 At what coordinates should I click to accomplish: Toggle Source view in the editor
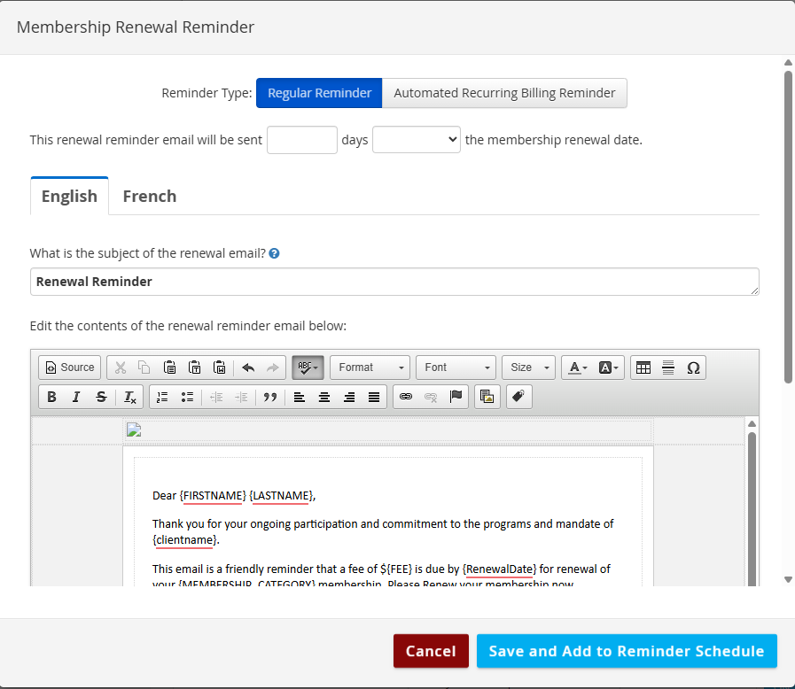click(70, 368)
